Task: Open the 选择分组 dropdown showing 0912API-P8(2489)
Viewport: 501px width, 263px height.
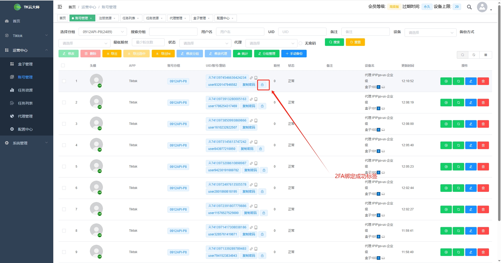Action: (103, 32)
